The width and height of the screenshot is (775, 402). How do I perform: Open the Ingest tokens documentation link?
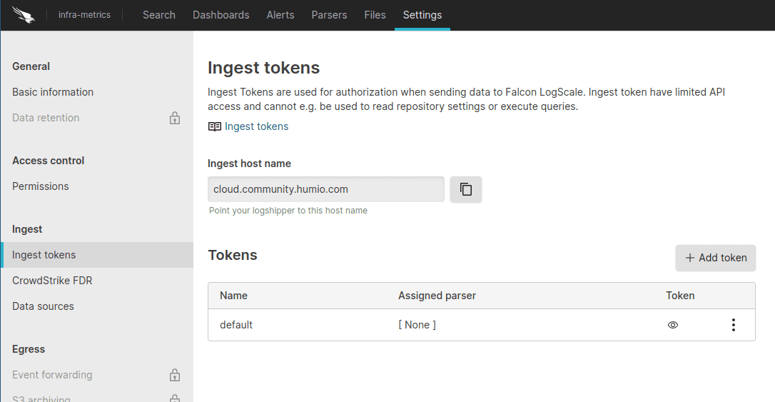[256, 126]
